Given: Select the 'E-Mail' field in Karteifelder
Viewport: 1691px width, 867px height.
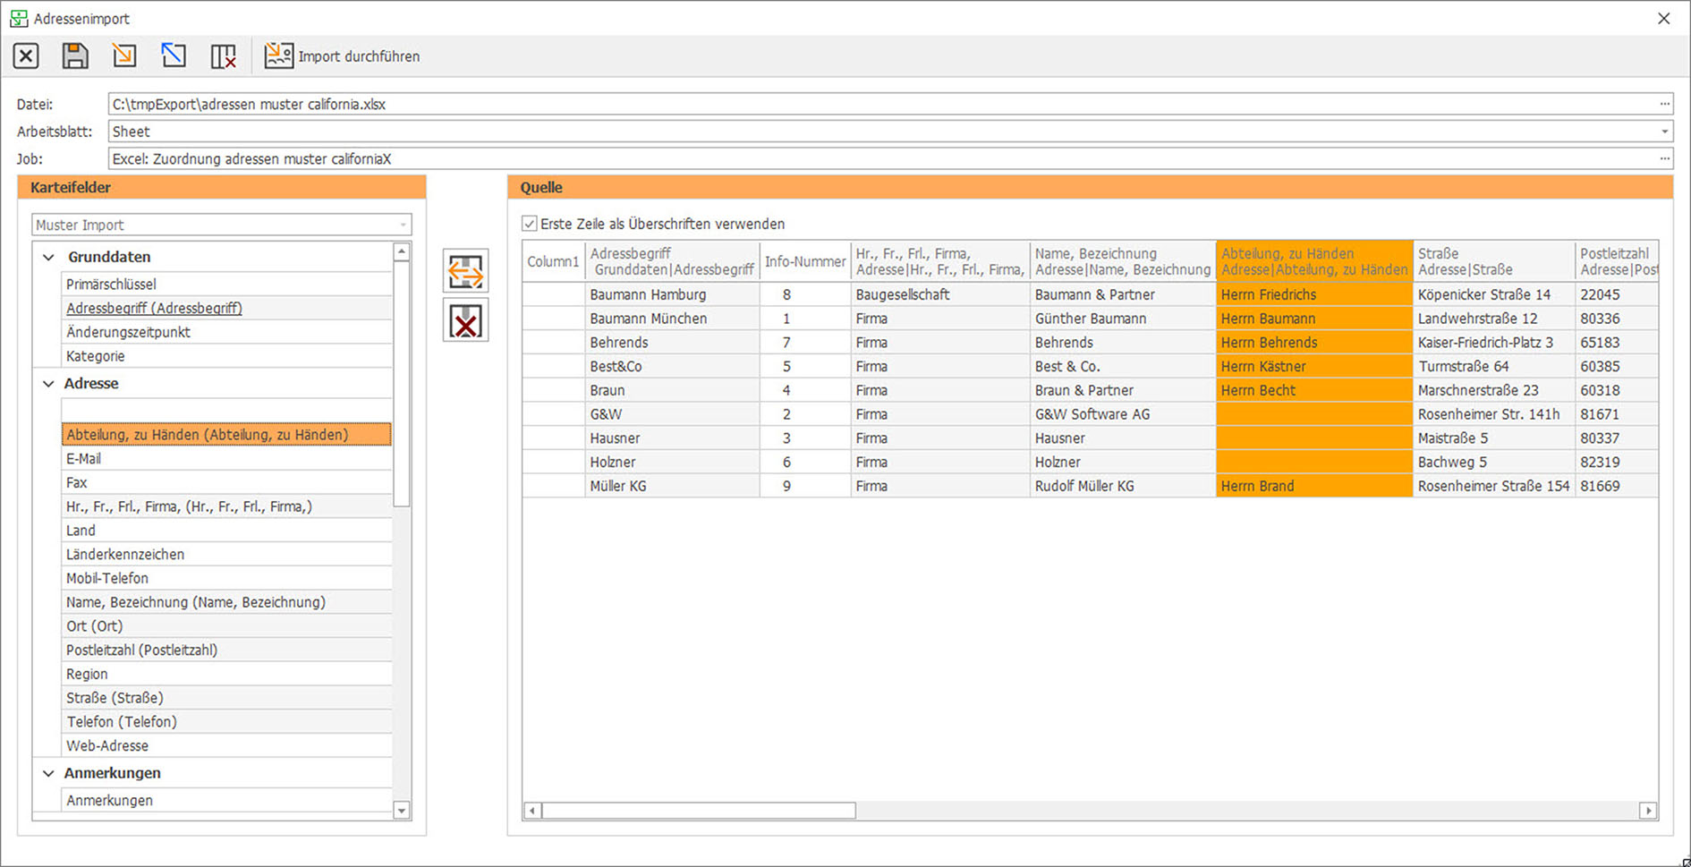Looking at the screenshot, I should point(84,459).
